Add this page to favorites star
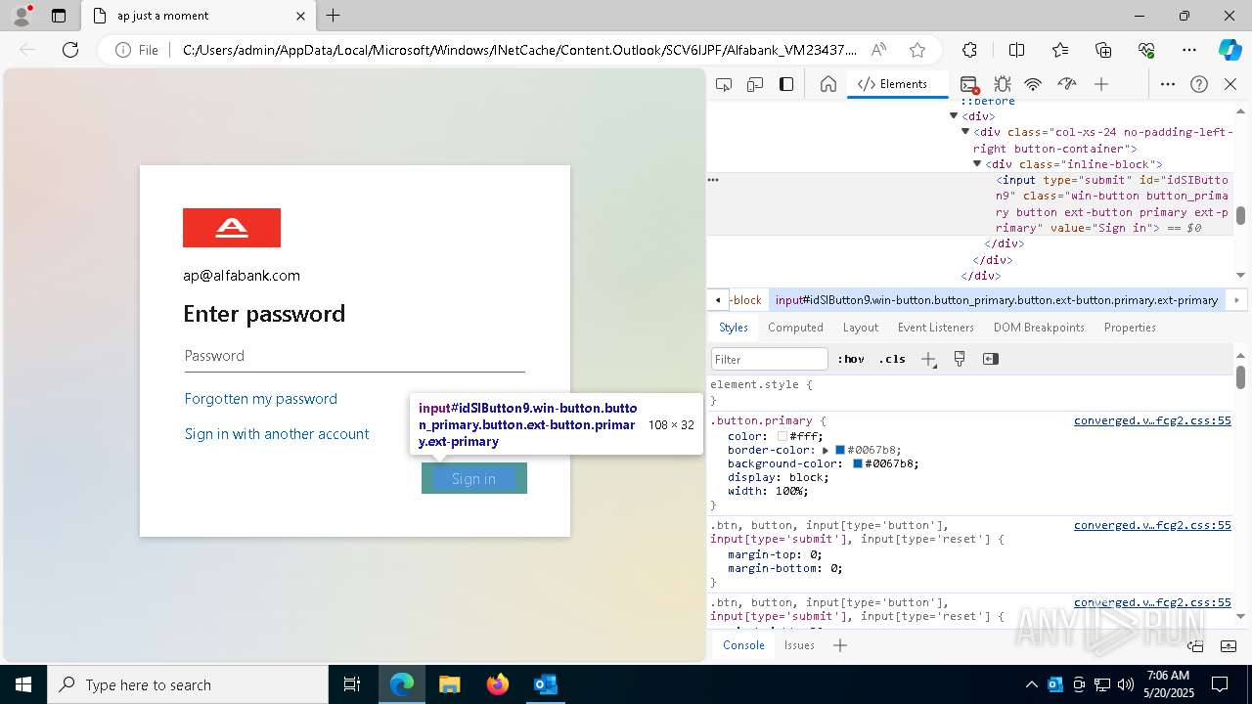The height and width of the screenshot is (704, 1252). [917, 50]
